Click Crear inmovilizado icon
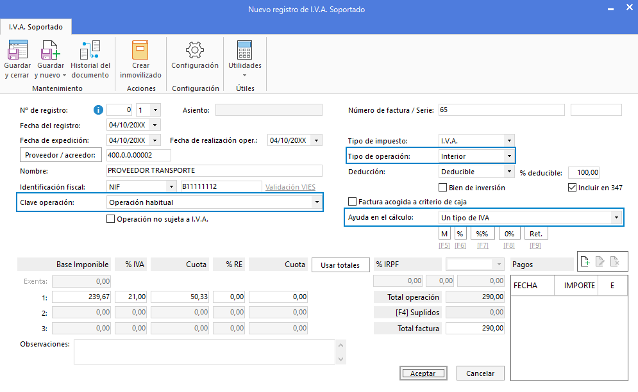Image resolution: width=638 pixels, height=392 pixels. (140, 50)
